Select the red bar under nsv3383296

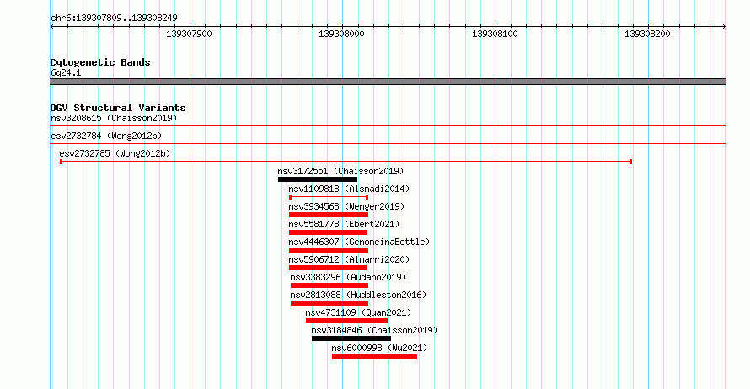point(329,285)
